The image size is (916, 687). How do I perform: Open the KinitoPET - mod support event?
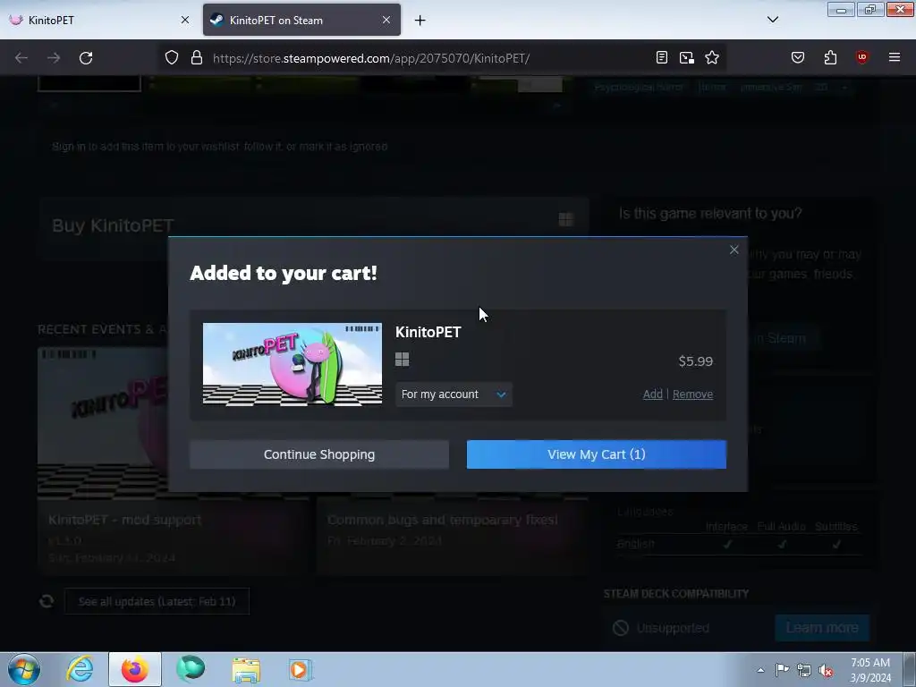pos(173,461)
